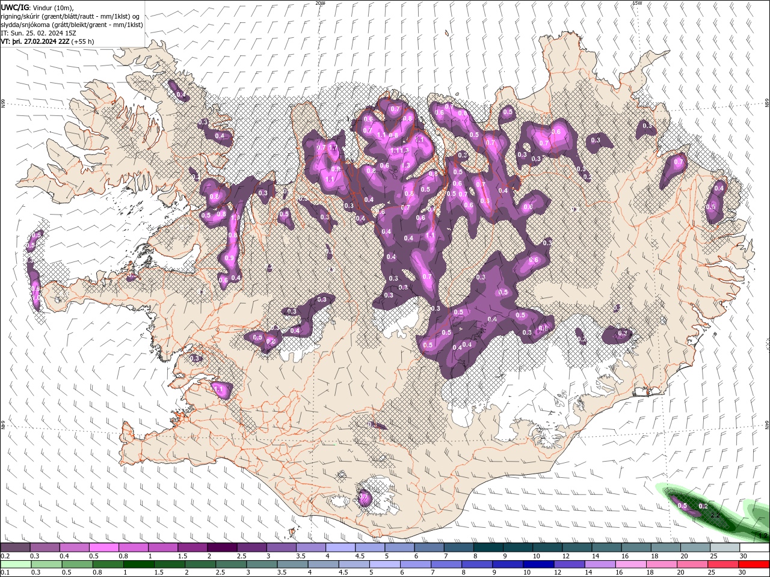The width and height of the screenshot is (770, 577).
Task: Click the '0.2' label in the snow legend
Action: click(x=5, y=556)
